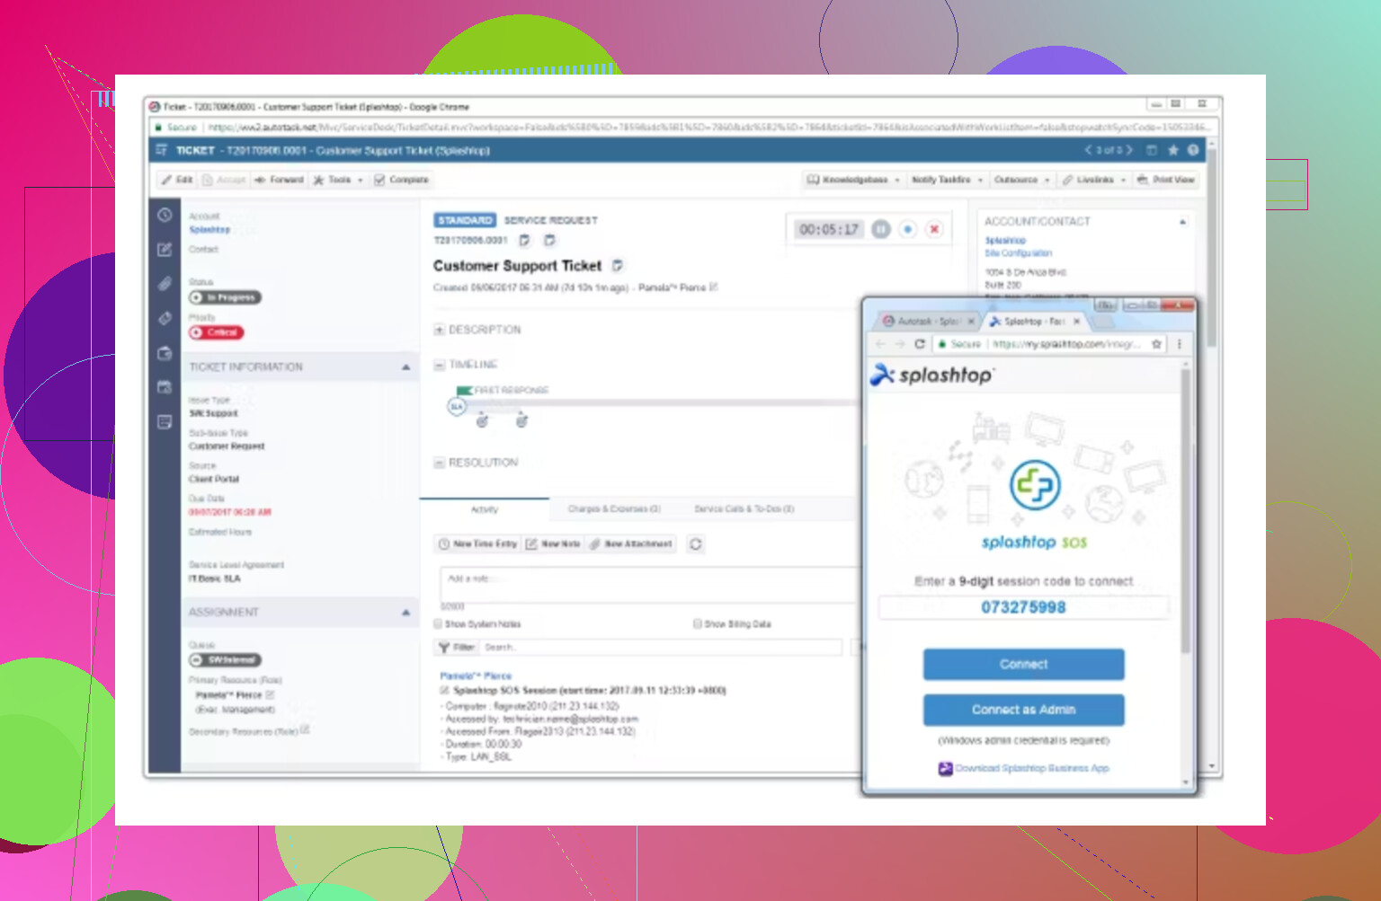Switch to Service Calls & To-Dos tab

tap(744, 509)
